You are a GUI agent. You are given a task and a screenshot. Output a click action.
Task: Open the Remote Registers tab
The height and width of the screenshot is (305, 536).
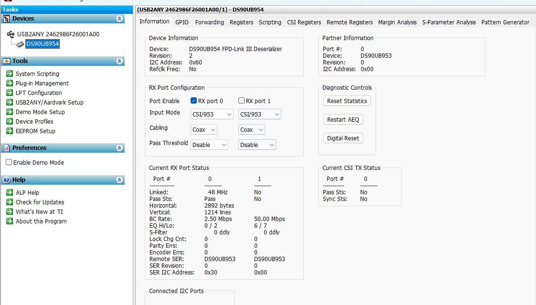(x=350, y=22)
